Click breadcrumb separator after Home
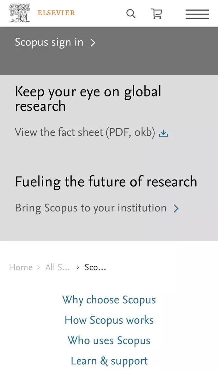Image resolution: width=218 pixels, height=370 pixels. tap(39, 267)
